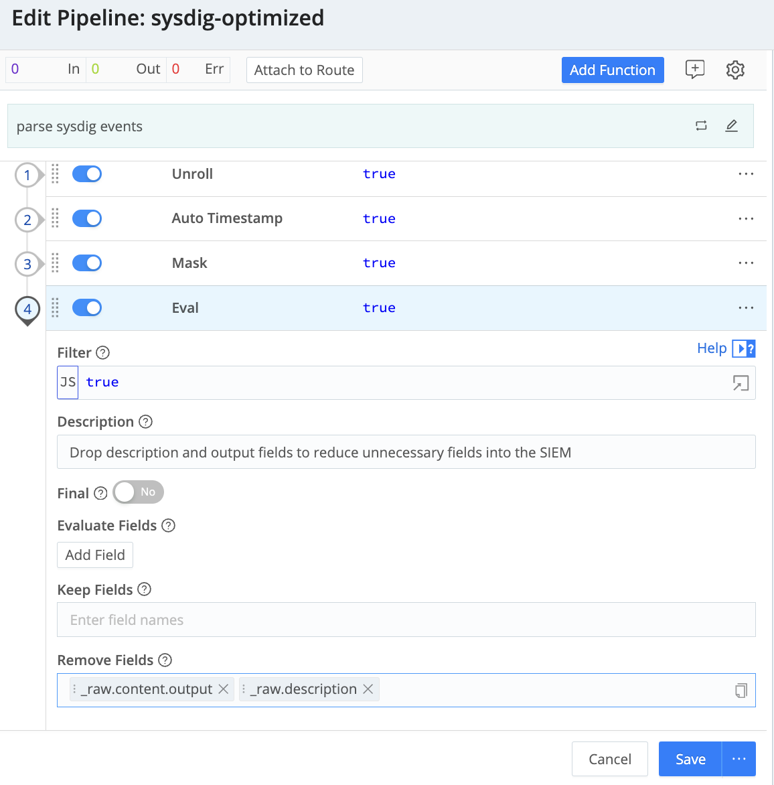Click the repeat icon on parse sysdig events
The height and width of the screenshot is (785, 774).
click(701, 126)
